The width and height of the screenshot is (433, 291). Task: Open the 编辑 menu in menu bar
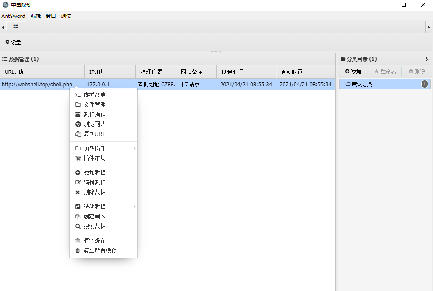36,16
